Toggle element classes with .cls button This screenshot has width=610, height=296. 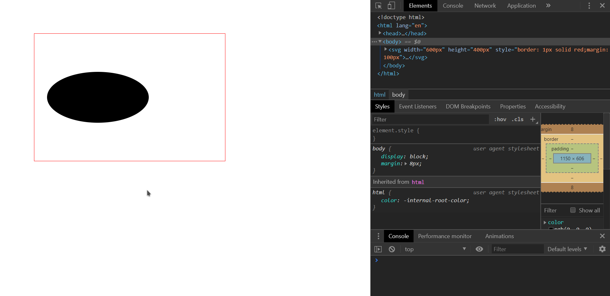[x=517, y=119]
